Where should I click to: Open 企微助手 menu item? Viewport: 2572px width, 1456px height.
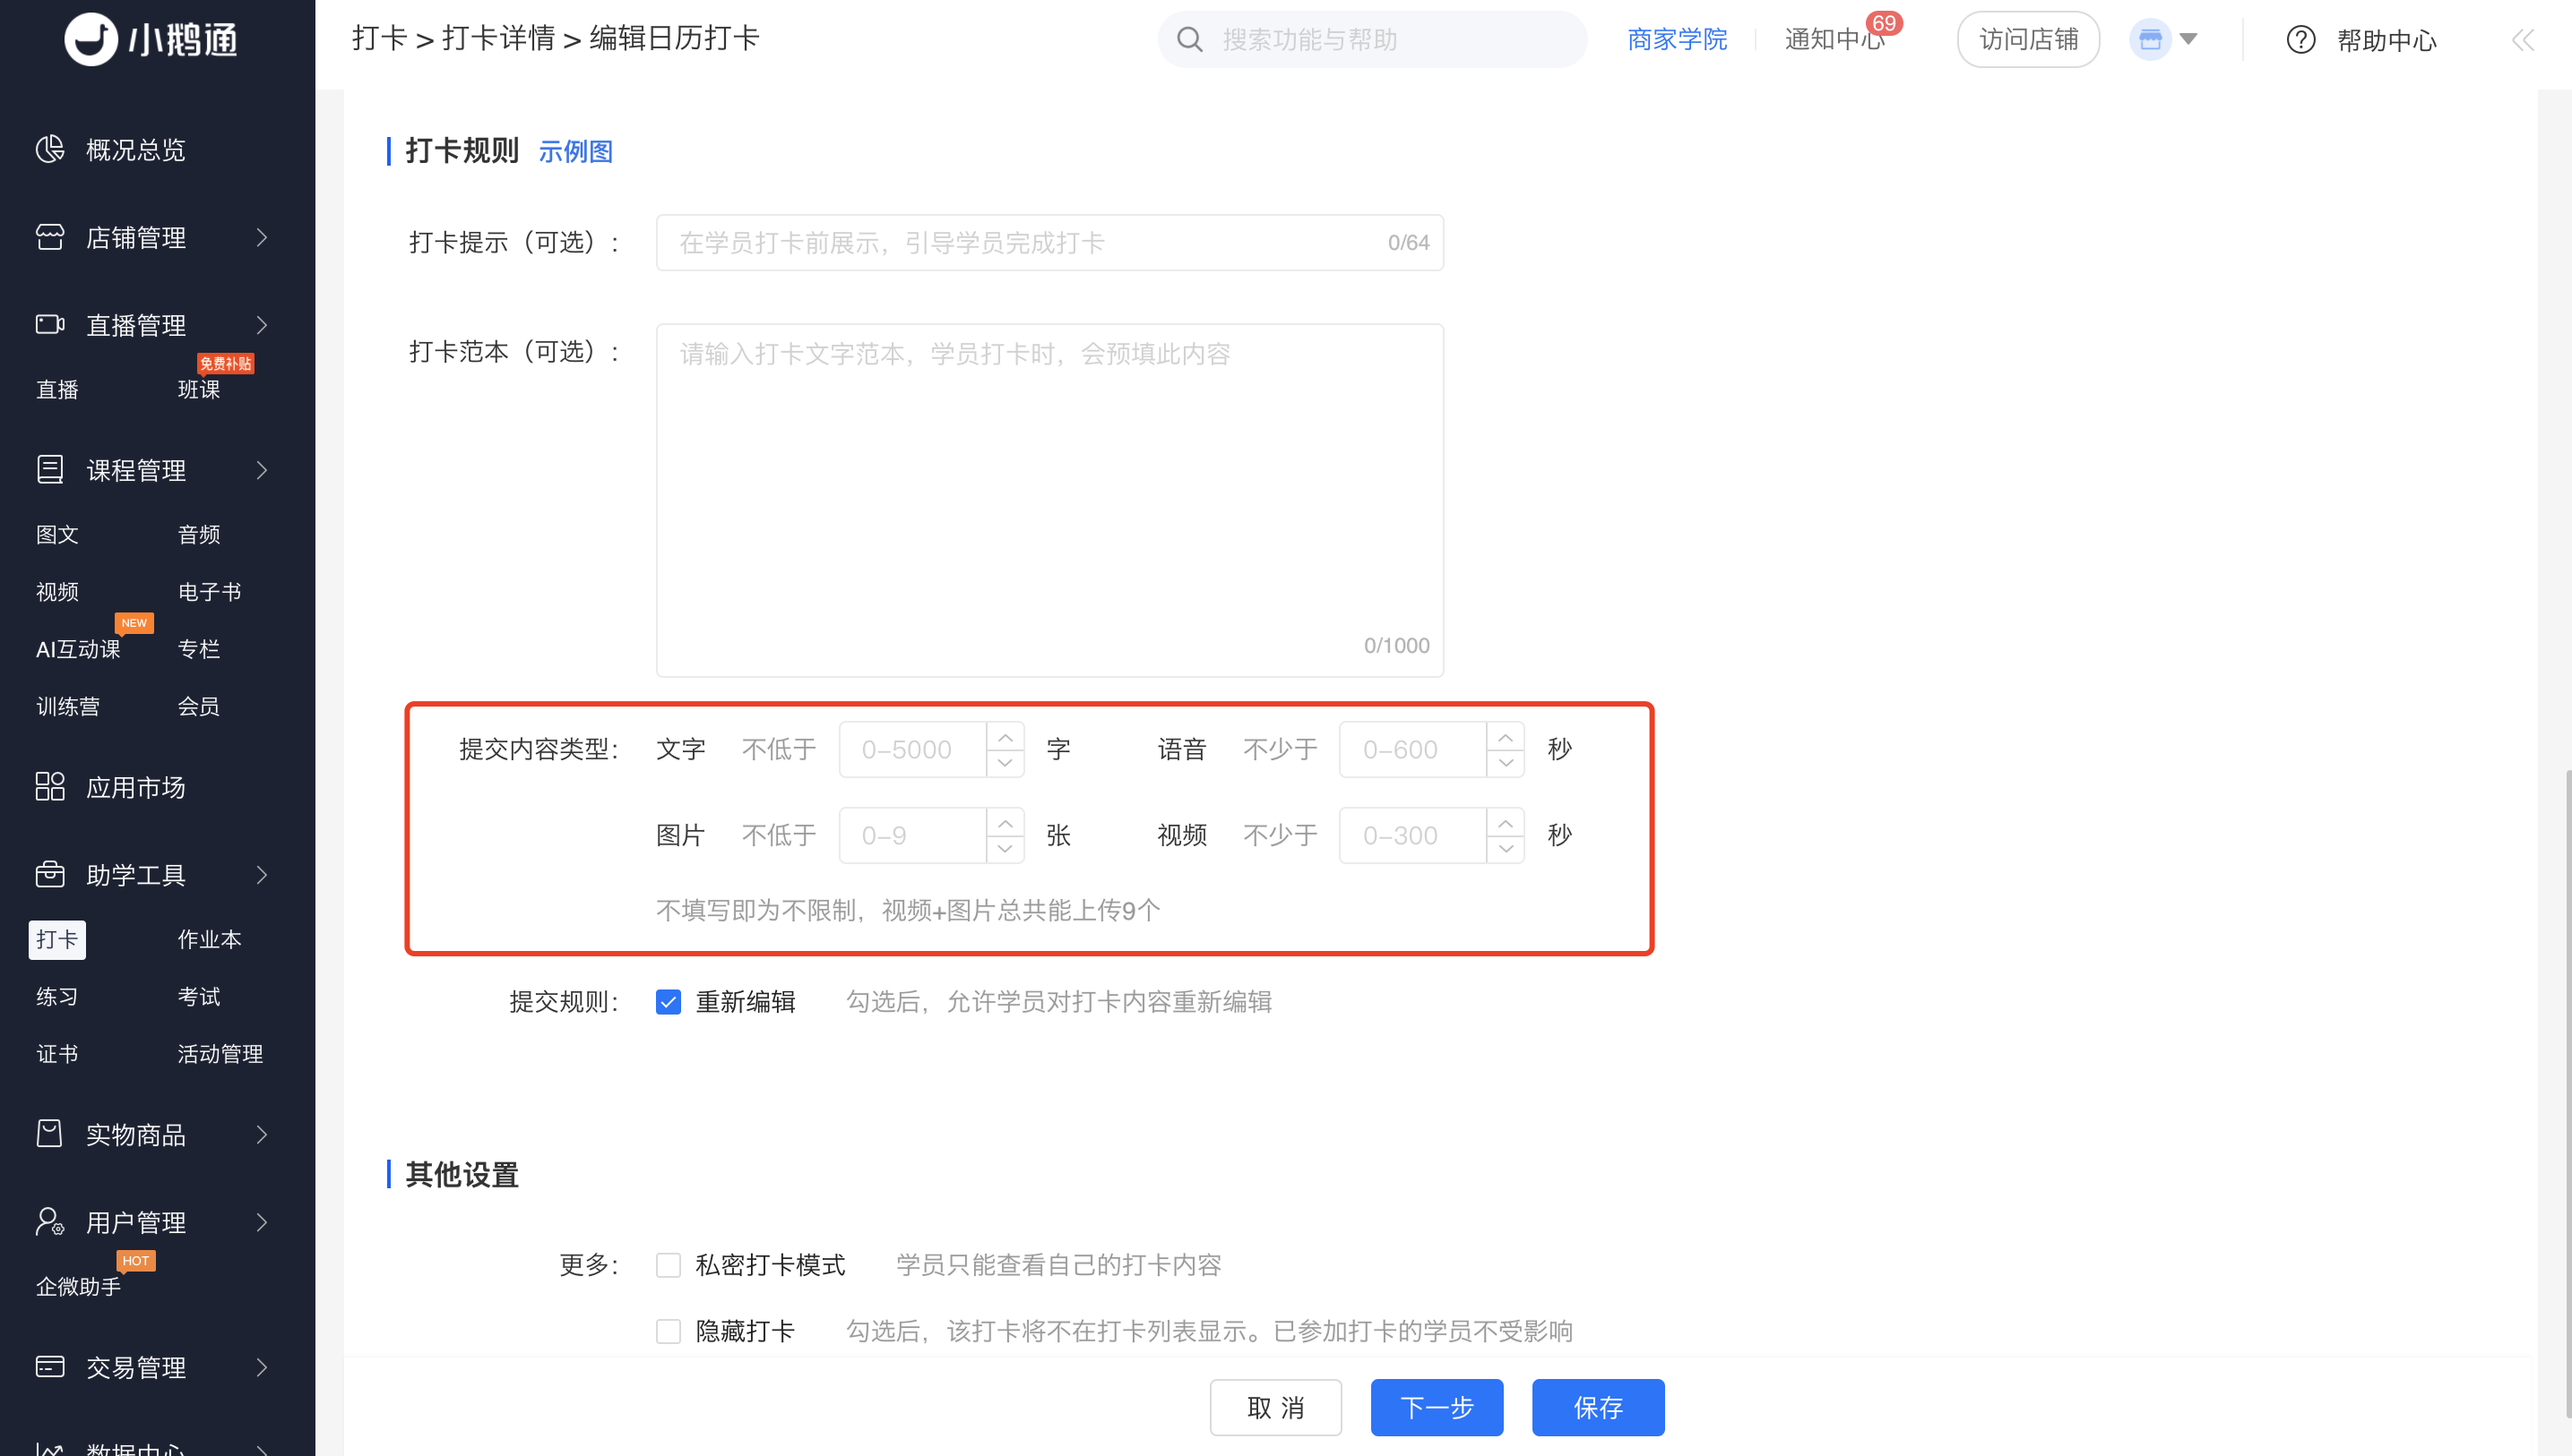[x=78, y=1285]
